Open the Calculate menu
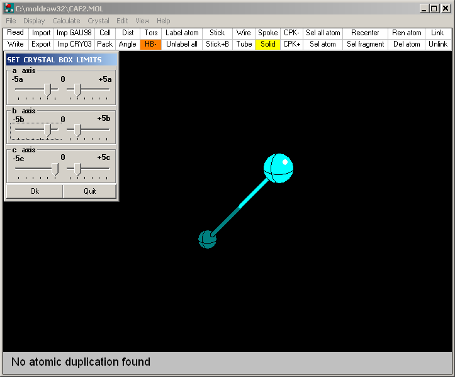455x377 pixels. [x=66, y=21]
